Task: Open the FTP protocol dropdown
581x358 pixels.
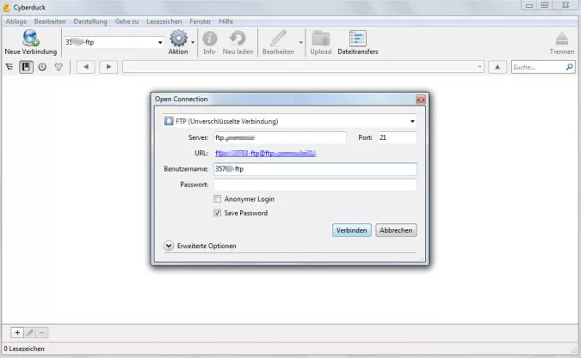Action: (x=290, y=121)
